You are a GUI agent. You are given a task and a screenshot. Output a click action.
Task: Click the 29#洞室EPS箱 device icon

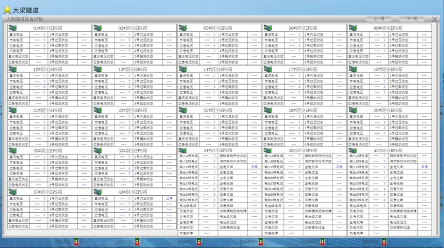click(x=353, y=110)
